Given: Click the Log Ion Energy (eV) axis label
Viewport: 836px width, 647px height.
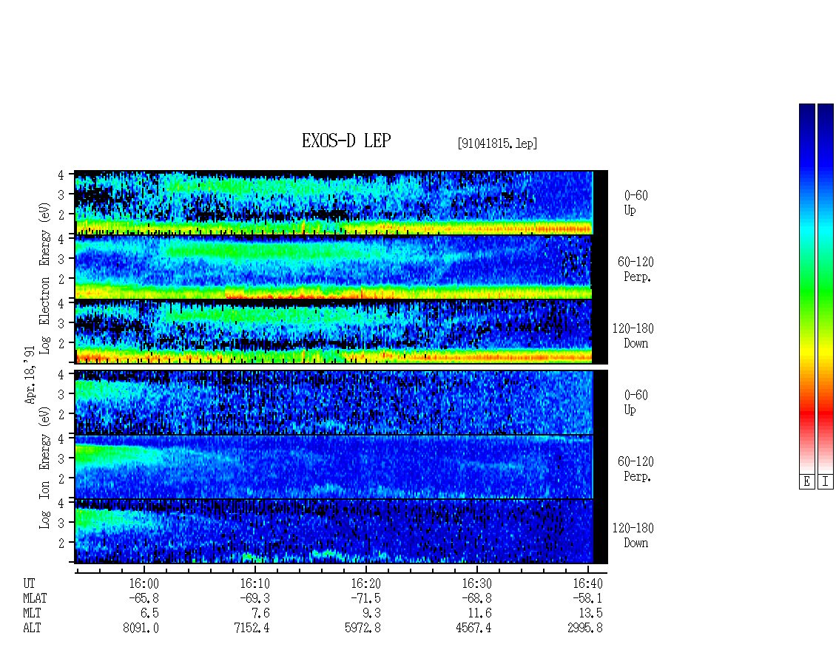Looking at the screenshot, I should 44,467.
